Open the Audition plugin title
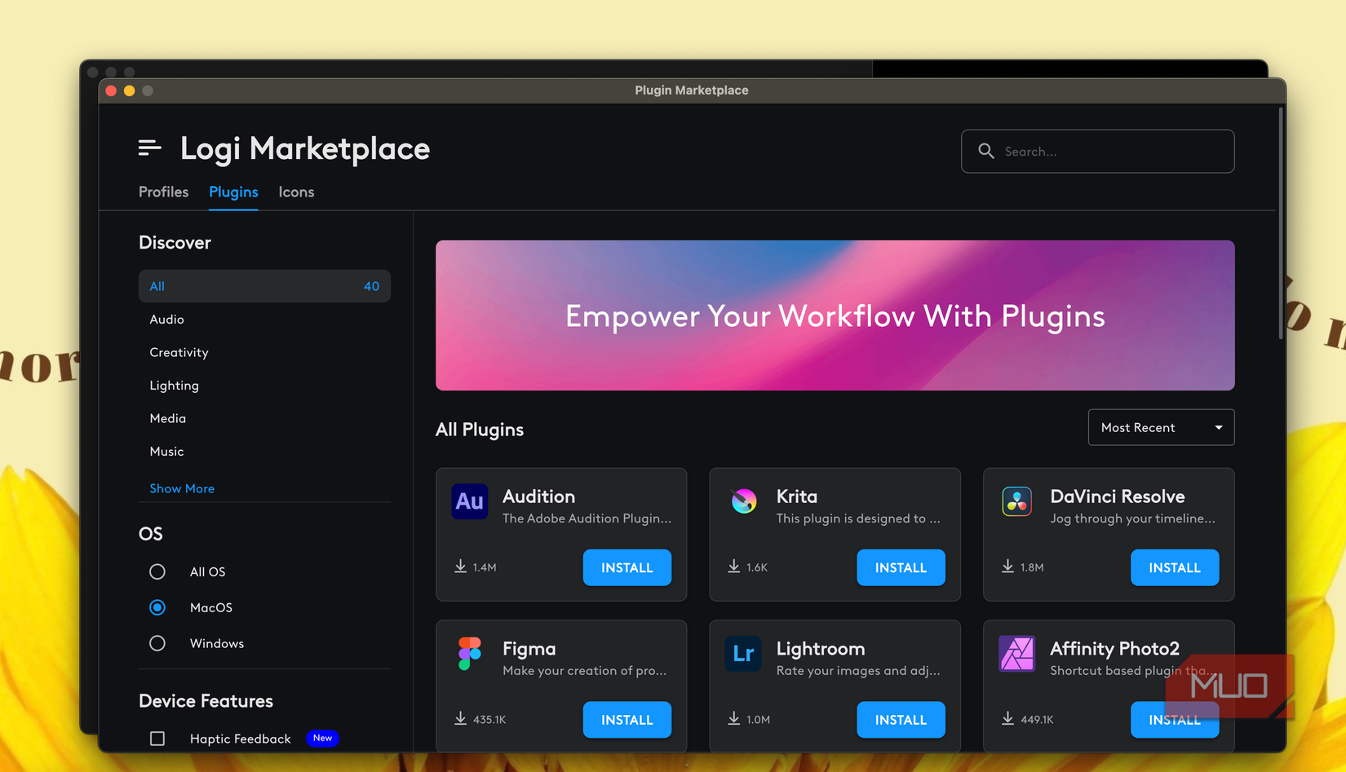 pos(538,496)
